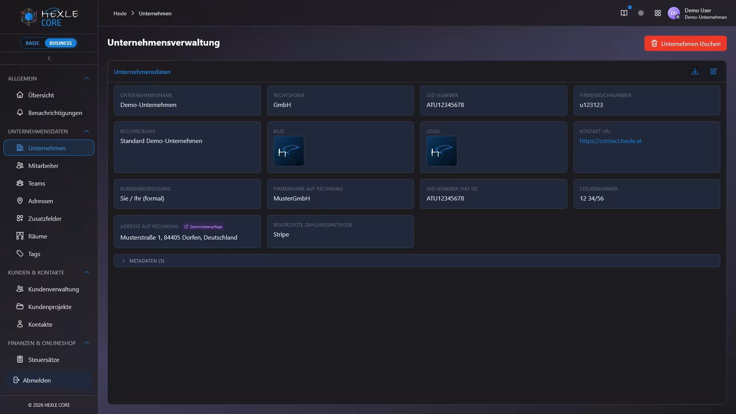
Task: Click the Hexle Core logo
Action: (49, 17)
